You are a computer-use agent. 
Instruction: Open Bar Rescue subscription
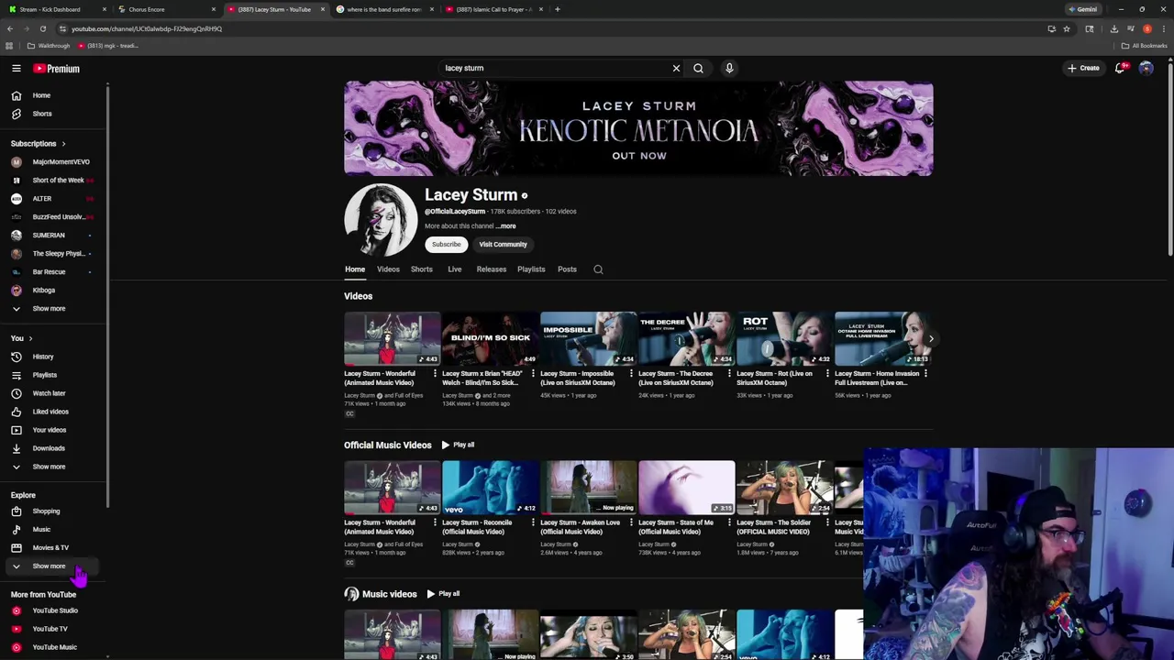53,272
